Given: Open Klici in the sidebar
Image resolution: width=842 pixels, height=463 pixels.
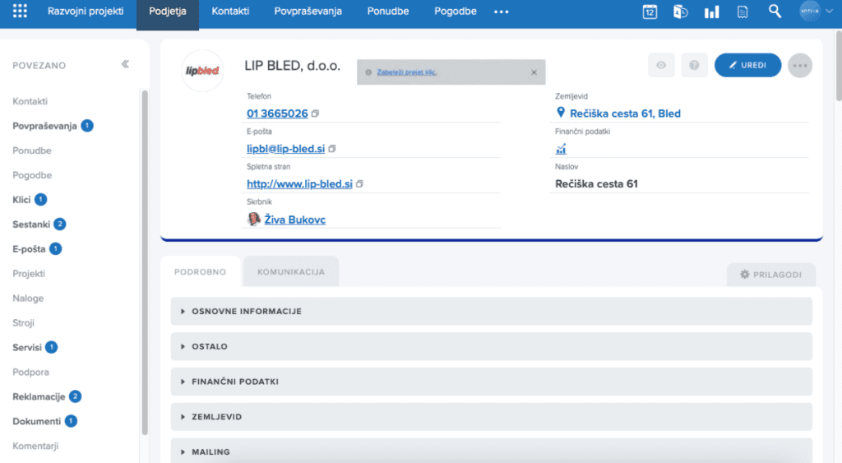Looking at the screenshot, I should tap(21, 200).
